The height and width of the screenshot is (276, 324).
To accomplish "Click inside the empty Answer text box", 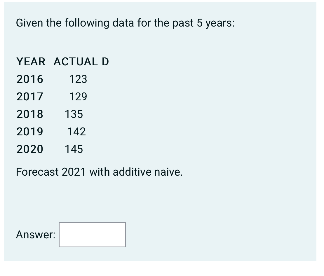I will (92, 235).
